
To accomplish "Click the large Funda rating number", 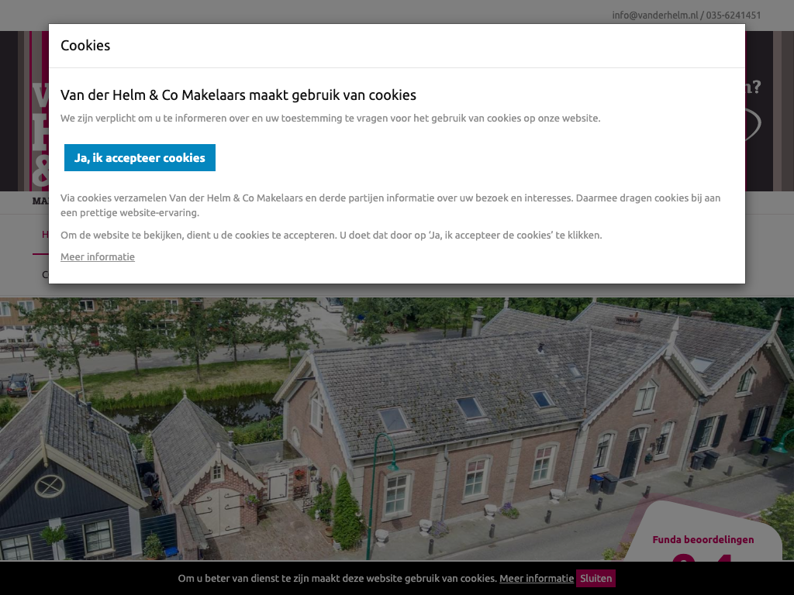I will [x=702, y=559].
